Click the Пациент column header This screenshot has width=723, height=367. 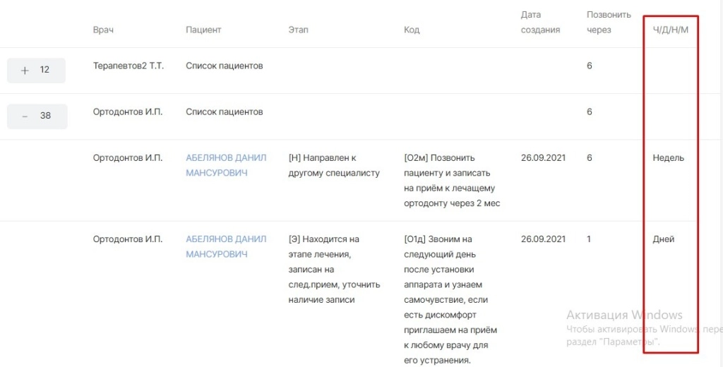203,30
